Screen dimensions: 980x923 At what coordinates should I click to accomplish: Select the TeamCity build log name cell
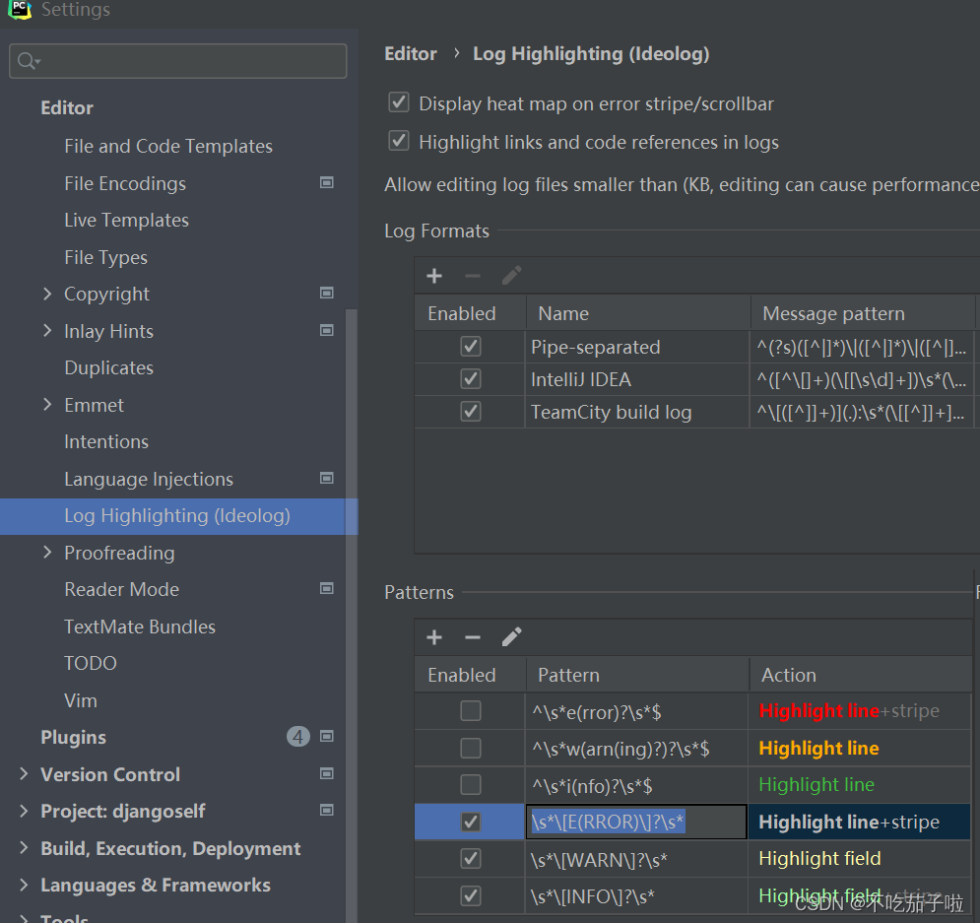pos(637,412)
